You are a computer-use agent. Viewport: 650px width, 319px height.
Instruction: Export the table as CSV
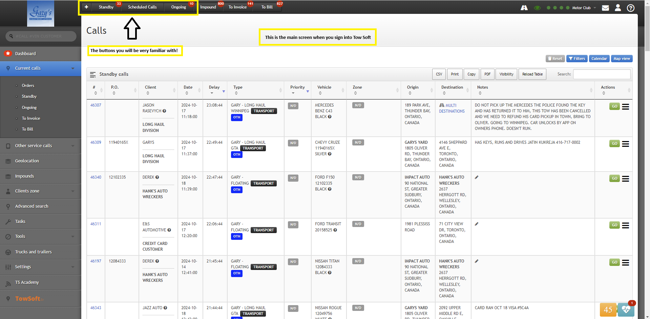point(439,74)
